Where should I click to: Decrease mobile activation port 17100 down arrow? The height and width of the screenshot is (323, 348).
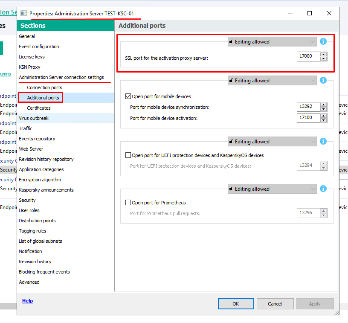pos(324,120)
